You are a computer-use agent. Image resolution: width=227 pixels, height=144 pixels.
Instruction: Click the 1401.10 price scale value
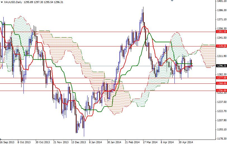pyautogui.click(x=222, y=1)
